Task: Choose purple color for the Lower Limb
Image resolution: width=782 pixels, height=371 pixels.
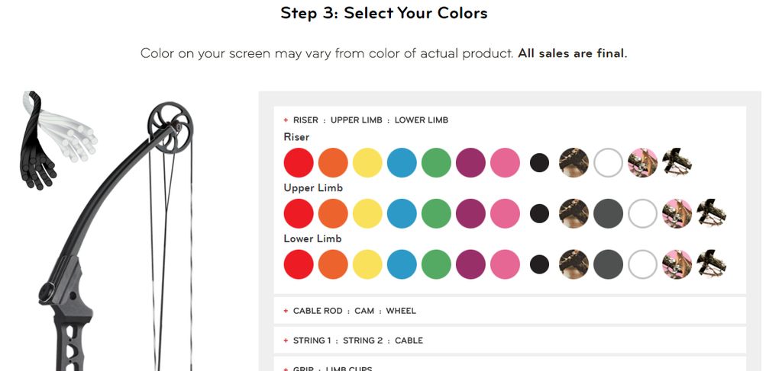Action: (470, 264)
